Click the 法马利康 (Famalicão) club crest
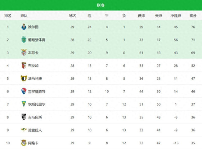202x151 pixels. 24,78
